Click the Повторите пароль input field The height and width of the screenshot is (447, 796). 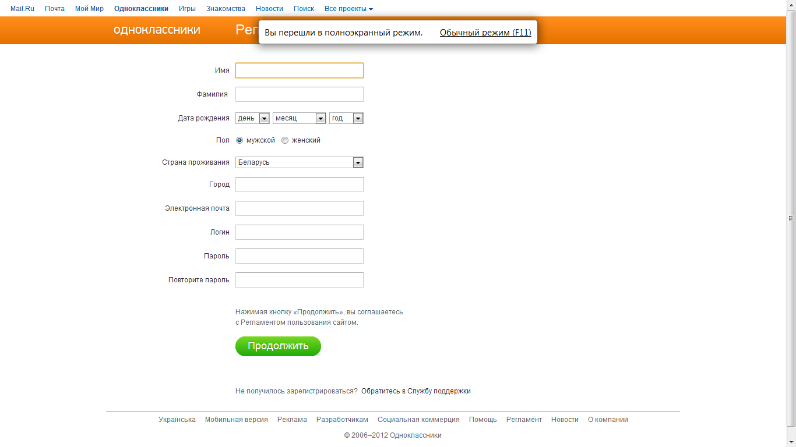pos(300,280)
